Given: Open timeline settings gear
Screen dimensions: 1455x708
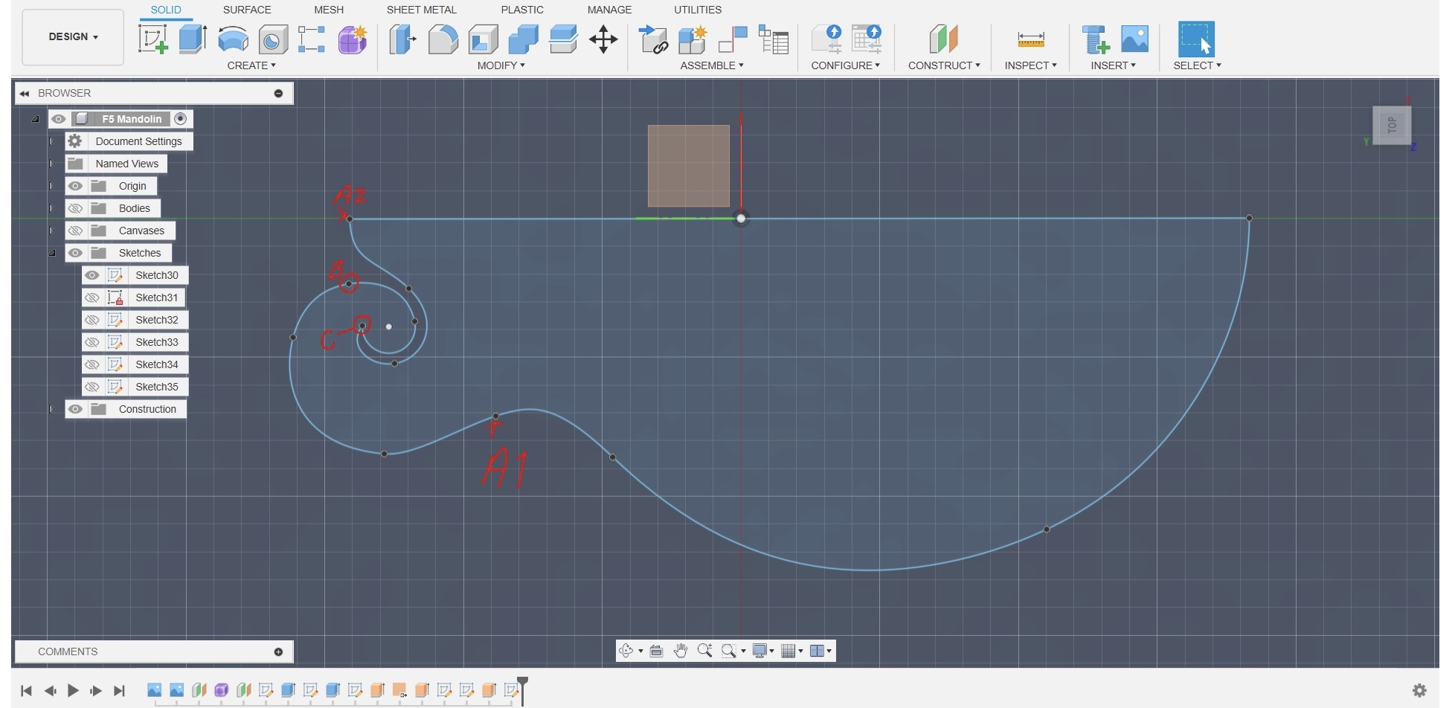Looking at the screenshot, I should 1419,690.
